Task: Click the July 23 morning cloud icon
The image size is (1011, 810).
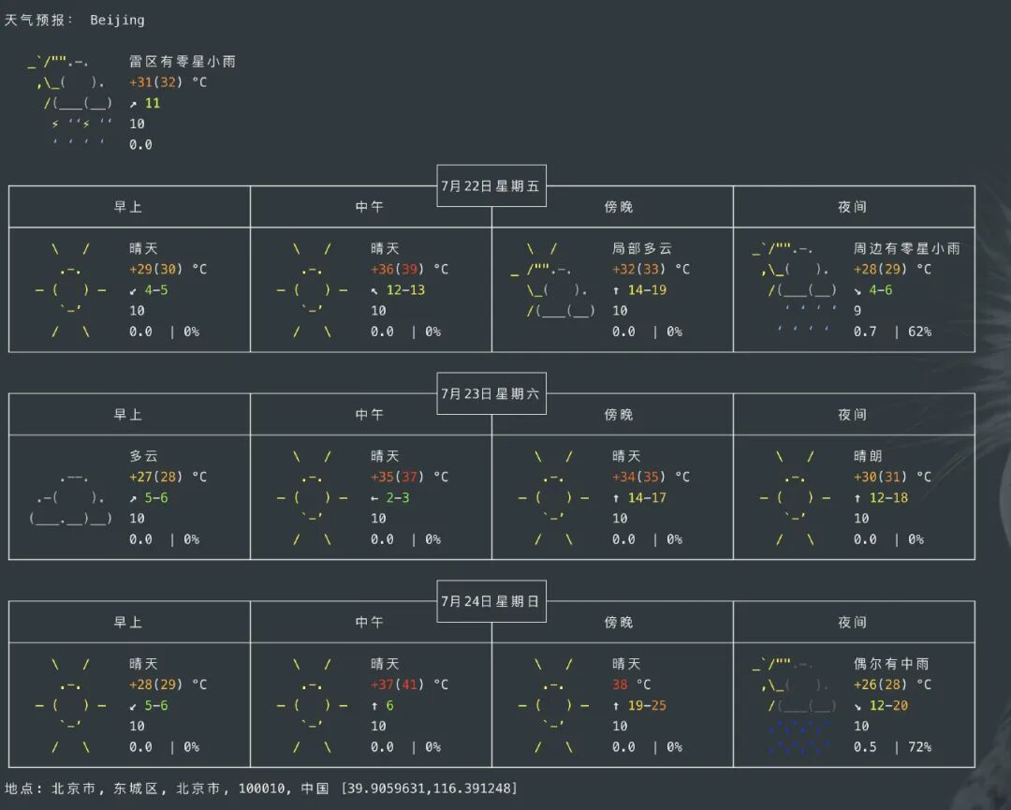Action: pos(71,498)
